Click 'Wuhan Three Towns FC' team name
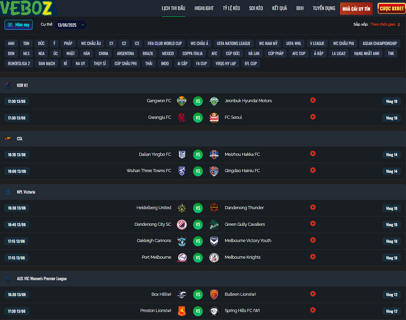This screenshot has width=406, height=320. 149,171
